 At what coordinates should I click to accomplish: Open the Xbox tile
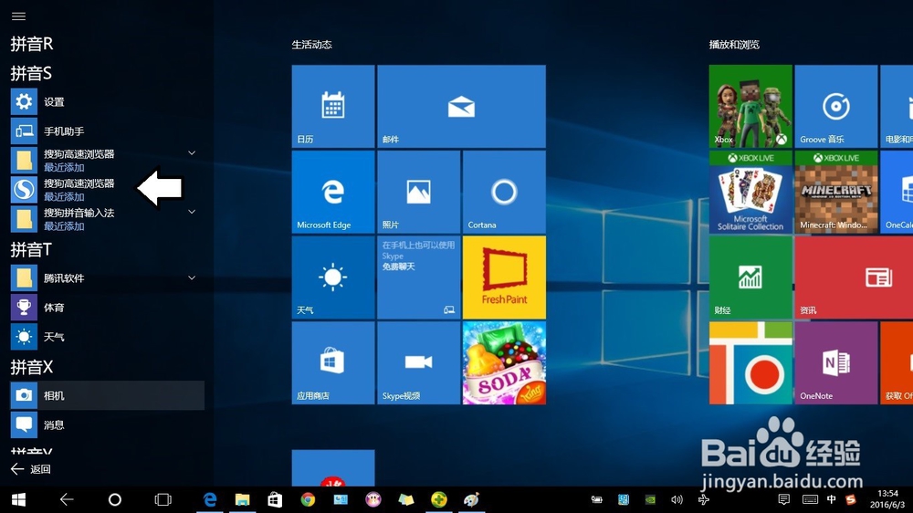click(750, 106)
